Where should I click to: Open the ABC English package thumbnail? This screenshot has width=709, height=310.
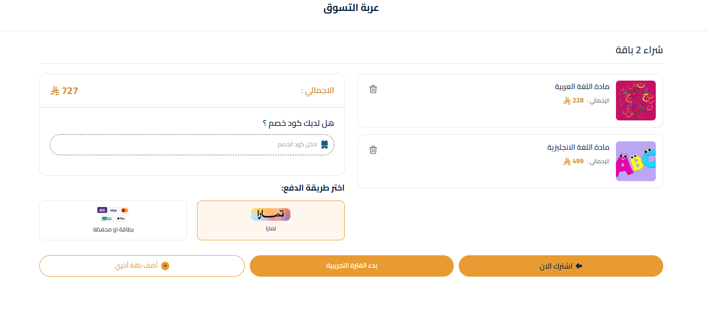click(x=635, y=161)
